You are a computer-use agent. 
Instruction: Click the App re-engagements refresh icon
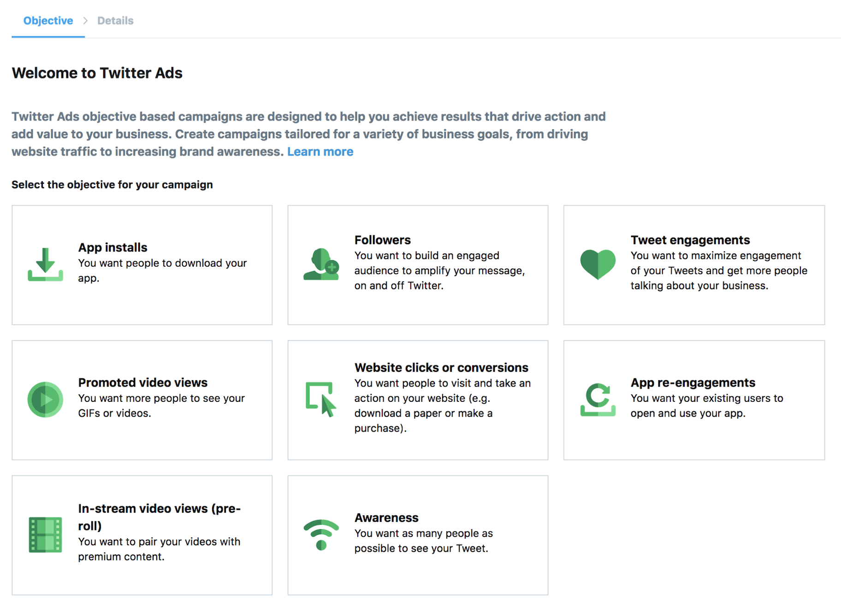[598, 400]
